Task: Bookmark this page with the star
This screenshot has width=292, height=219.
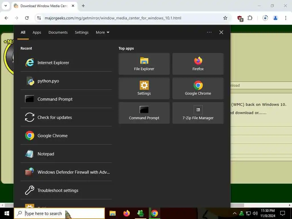Action: (225, 18)
